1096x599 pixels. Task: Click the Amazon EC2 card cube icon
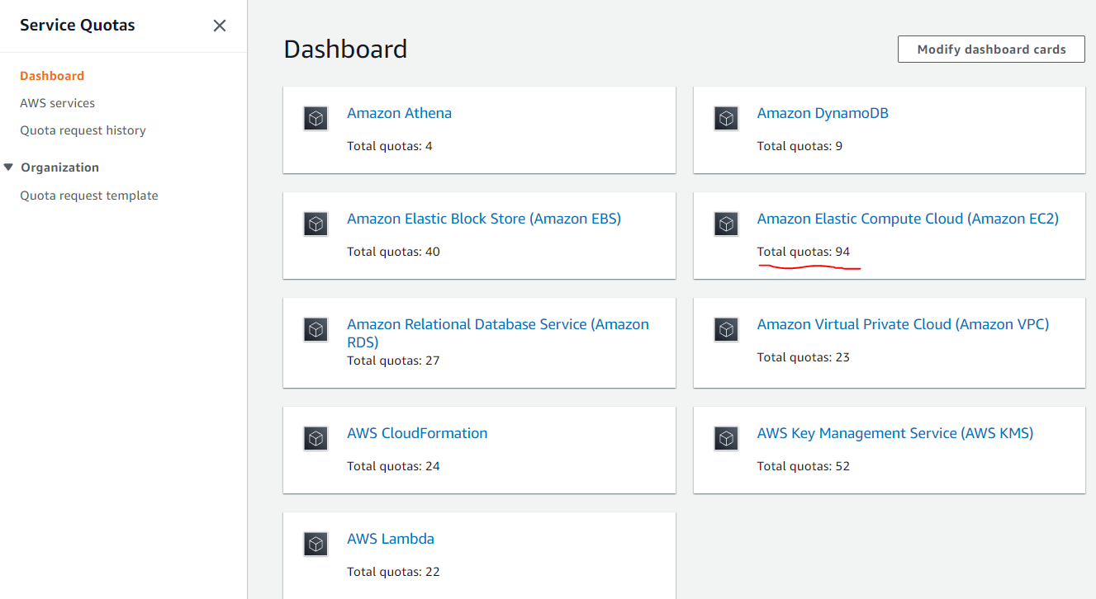(x=726, y=224)
